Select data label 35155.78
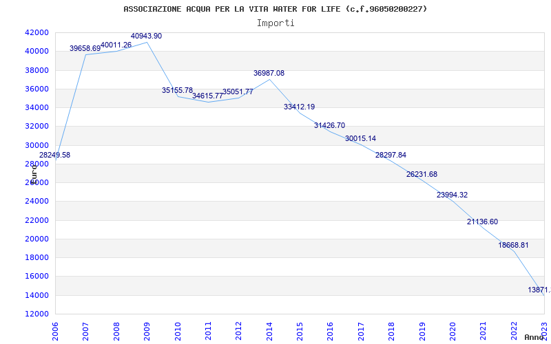The height and width of the screenshot is (344, 551). [177, 91]
